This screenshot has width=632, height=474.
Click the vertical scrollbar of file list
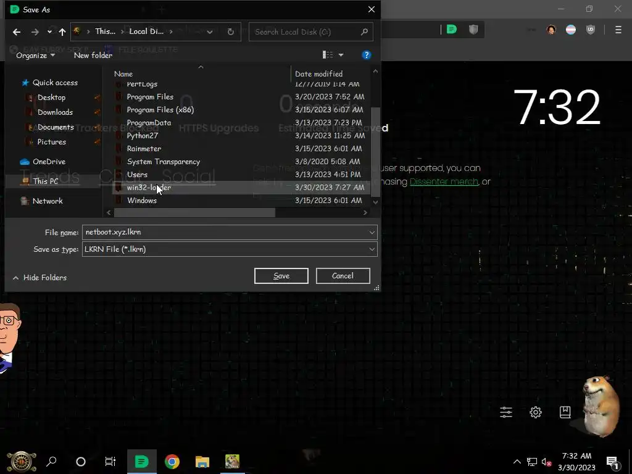[375, 151]
